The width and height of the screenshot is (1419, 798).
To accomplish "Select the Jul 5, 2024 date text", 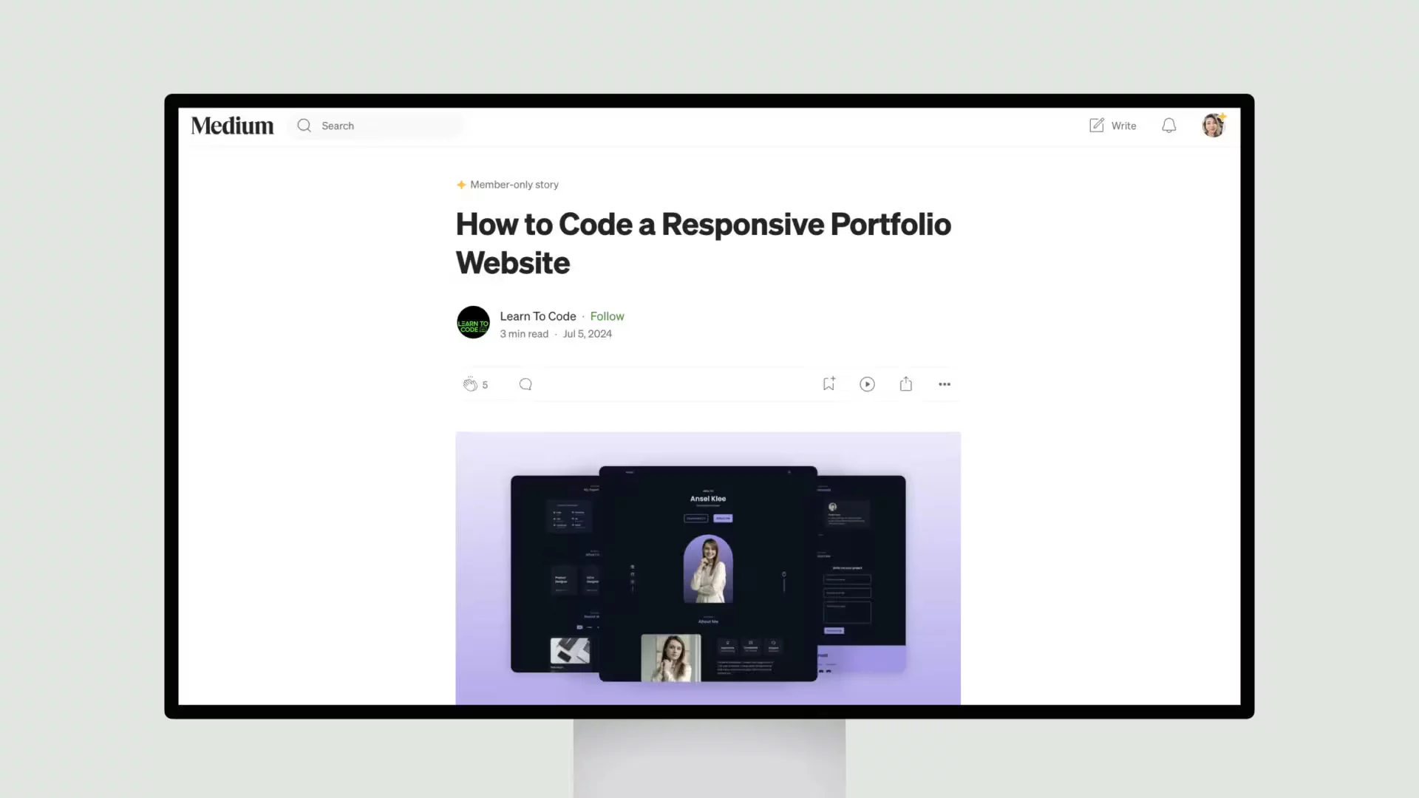I will point(587,333).
